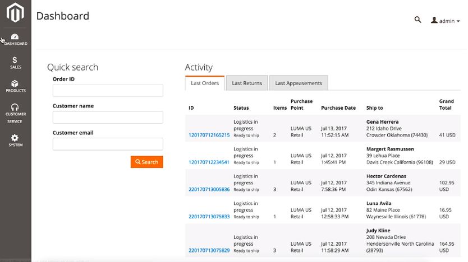Click the Magento logo icon
This screenshot has width=468, height=262.
point(15,12)
